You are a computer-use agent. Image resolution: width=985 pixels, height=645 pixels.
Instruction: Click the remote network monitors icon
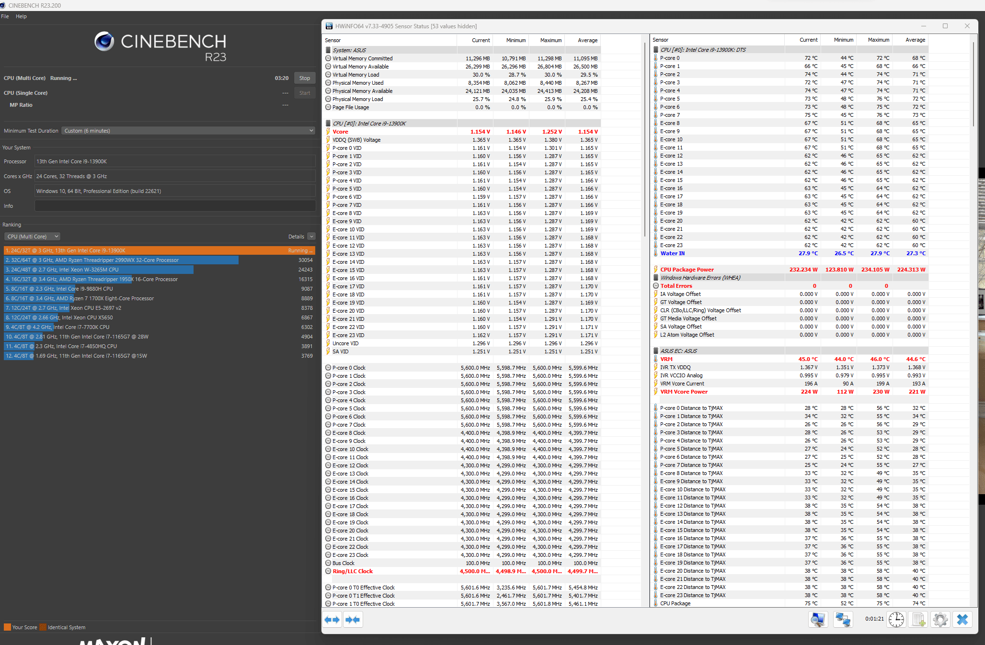(843, 620)
